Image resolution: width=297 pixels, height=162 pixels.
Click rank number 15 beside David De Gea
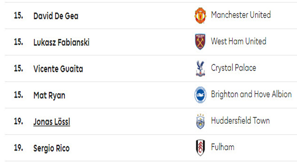pos(18,16)
